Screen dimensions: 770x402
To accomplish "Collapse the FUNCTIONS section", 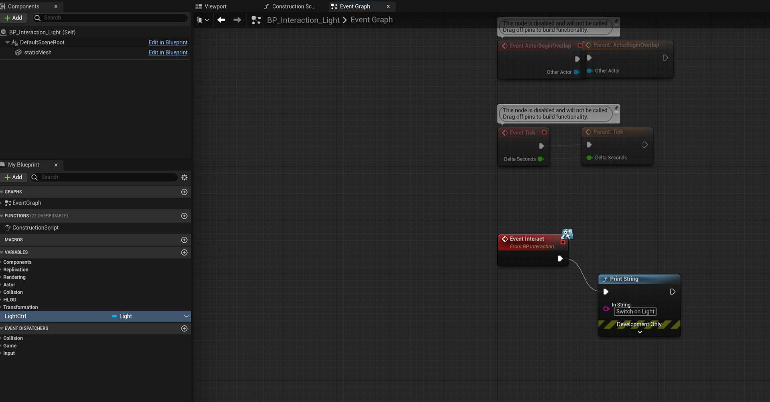I will 2,216.
